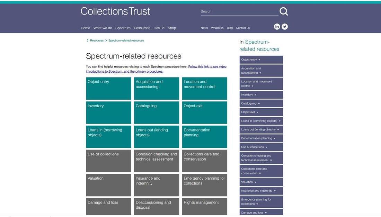The width and height of the screenshot is (381, 217).
Task: Open the Acquisition and accessioning tile
Action: pyautogui.click(x=157, y=88)
